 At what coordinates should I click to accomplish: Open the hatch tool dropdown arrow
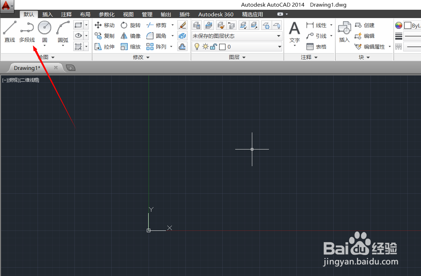tap(86, 46)
